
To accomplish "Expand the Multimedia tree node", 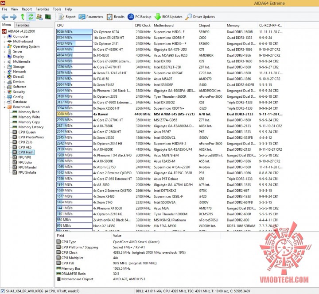I will tap(4, 62).
